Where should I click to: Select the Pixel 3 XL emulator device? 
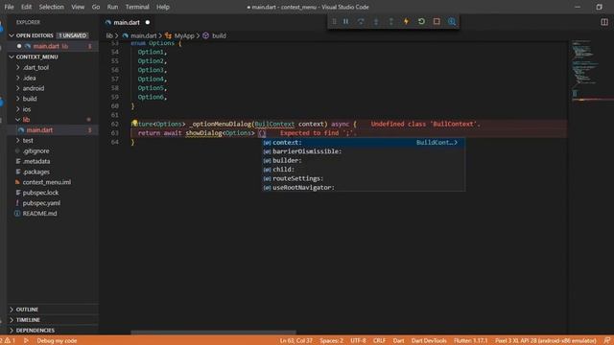click(x=546, y=341)
